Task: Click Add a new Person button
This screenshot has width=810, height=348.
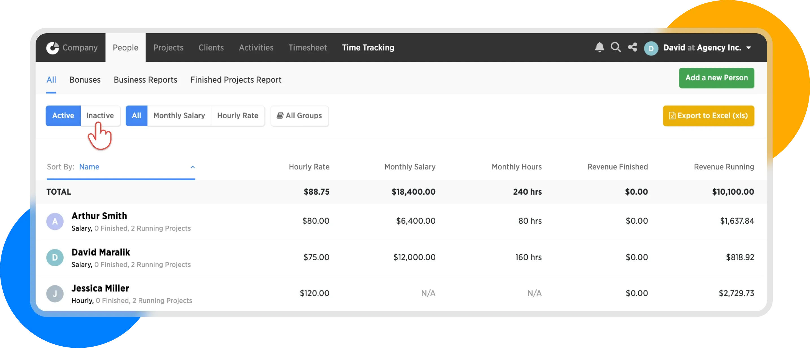Action: (x=716, y=78)
